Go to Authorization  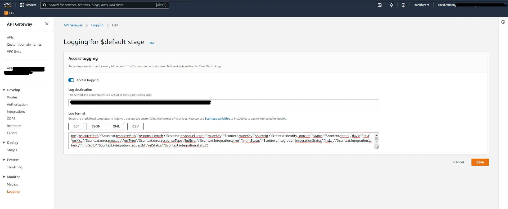(17, 104)
